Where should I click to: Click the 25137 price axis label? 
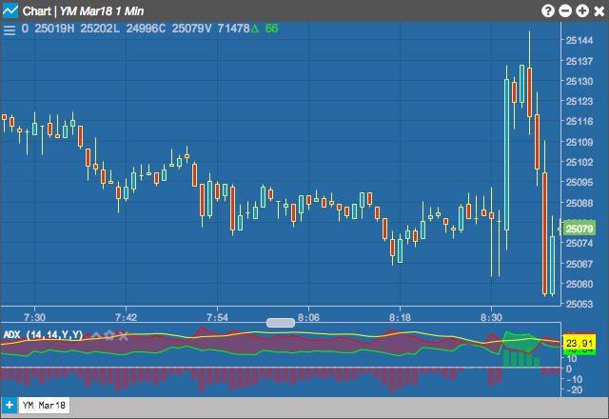click(x=580, y=61)
